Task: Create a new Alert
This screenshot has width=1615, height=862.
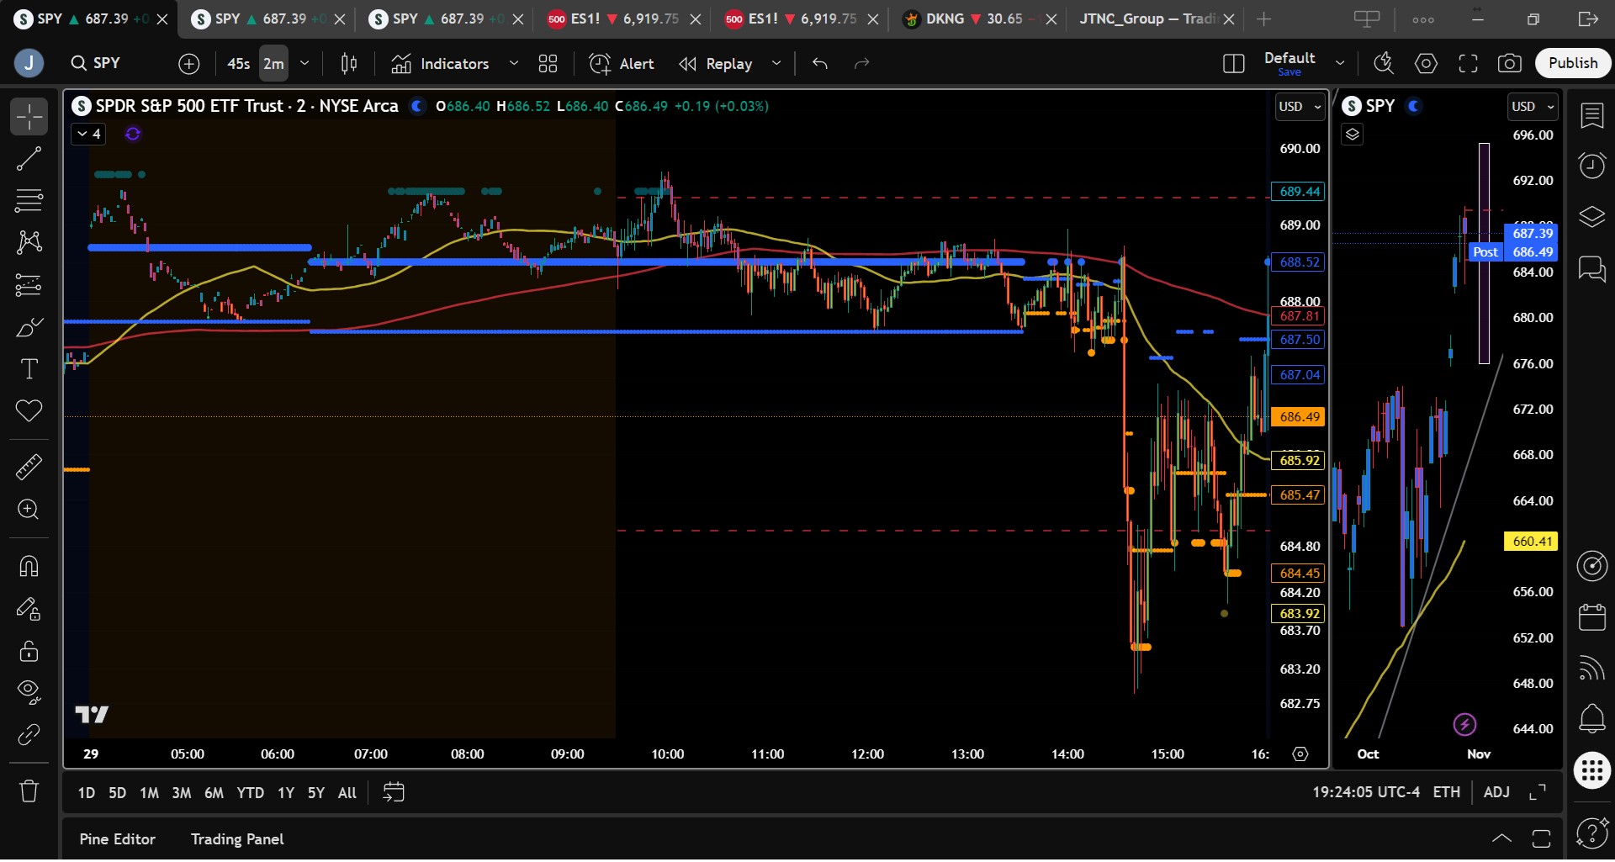Action: pos(622,64)
